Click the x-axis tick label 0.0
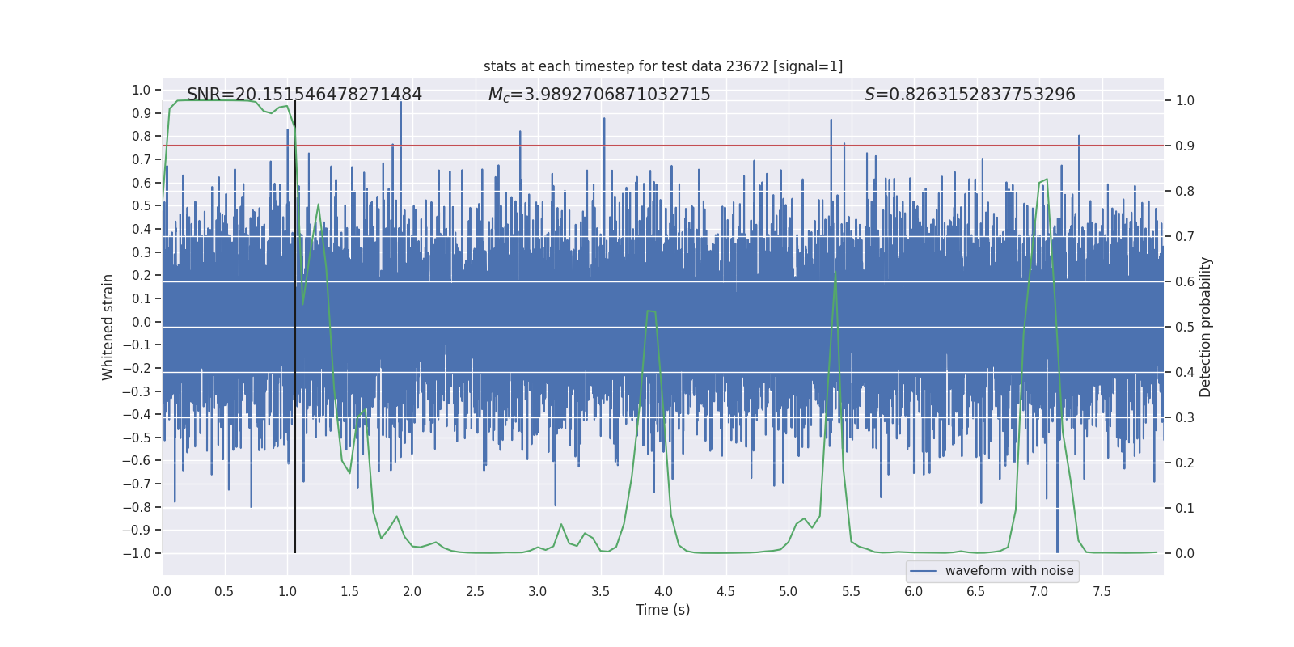This screenshot has height=647, width=1294. point(162,591)
